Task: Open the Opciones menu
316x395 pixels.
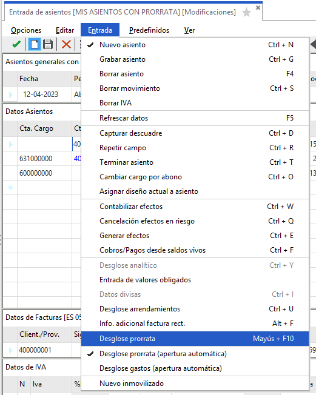Action: (26, 30)
